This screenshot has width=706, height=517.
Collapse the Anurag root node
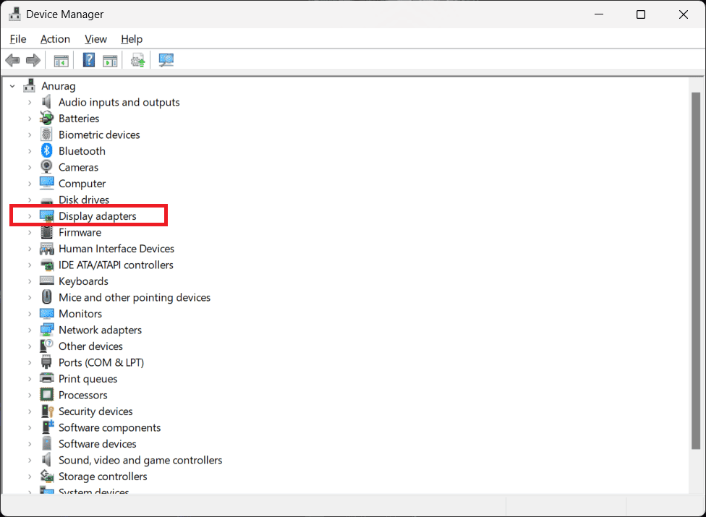pyautogui.click(x=12, y=86)
